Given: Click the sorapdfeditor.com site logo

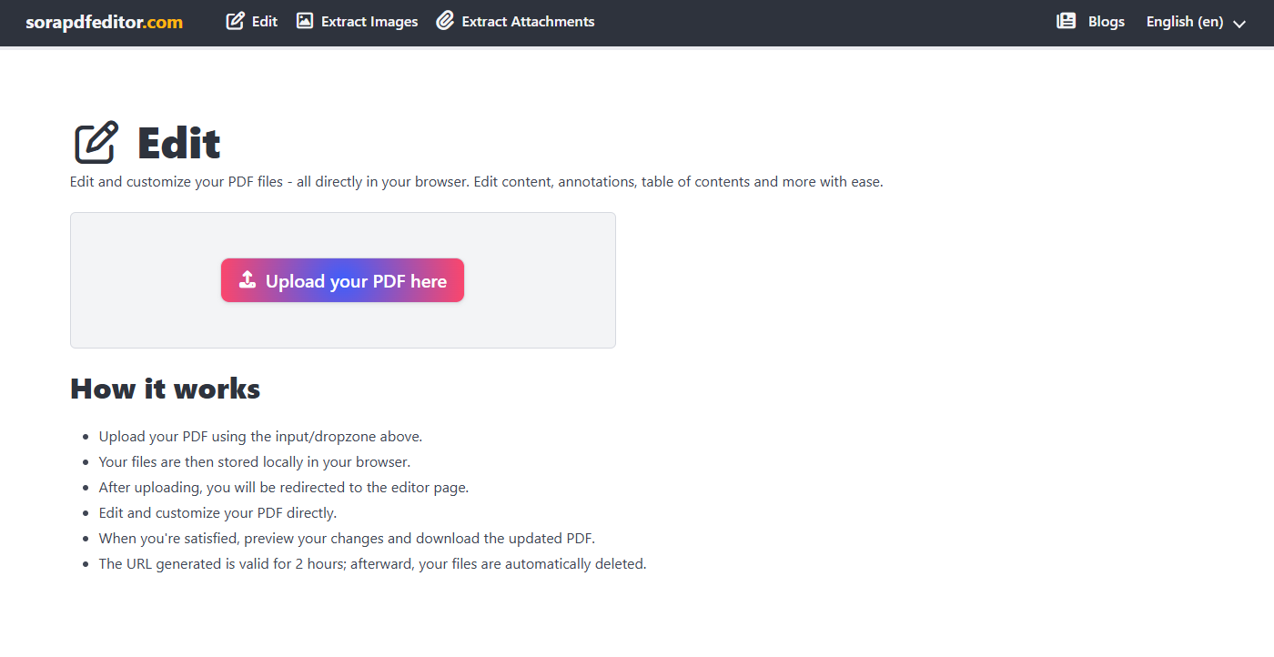Looking at the screenshot, I should 104,22.
